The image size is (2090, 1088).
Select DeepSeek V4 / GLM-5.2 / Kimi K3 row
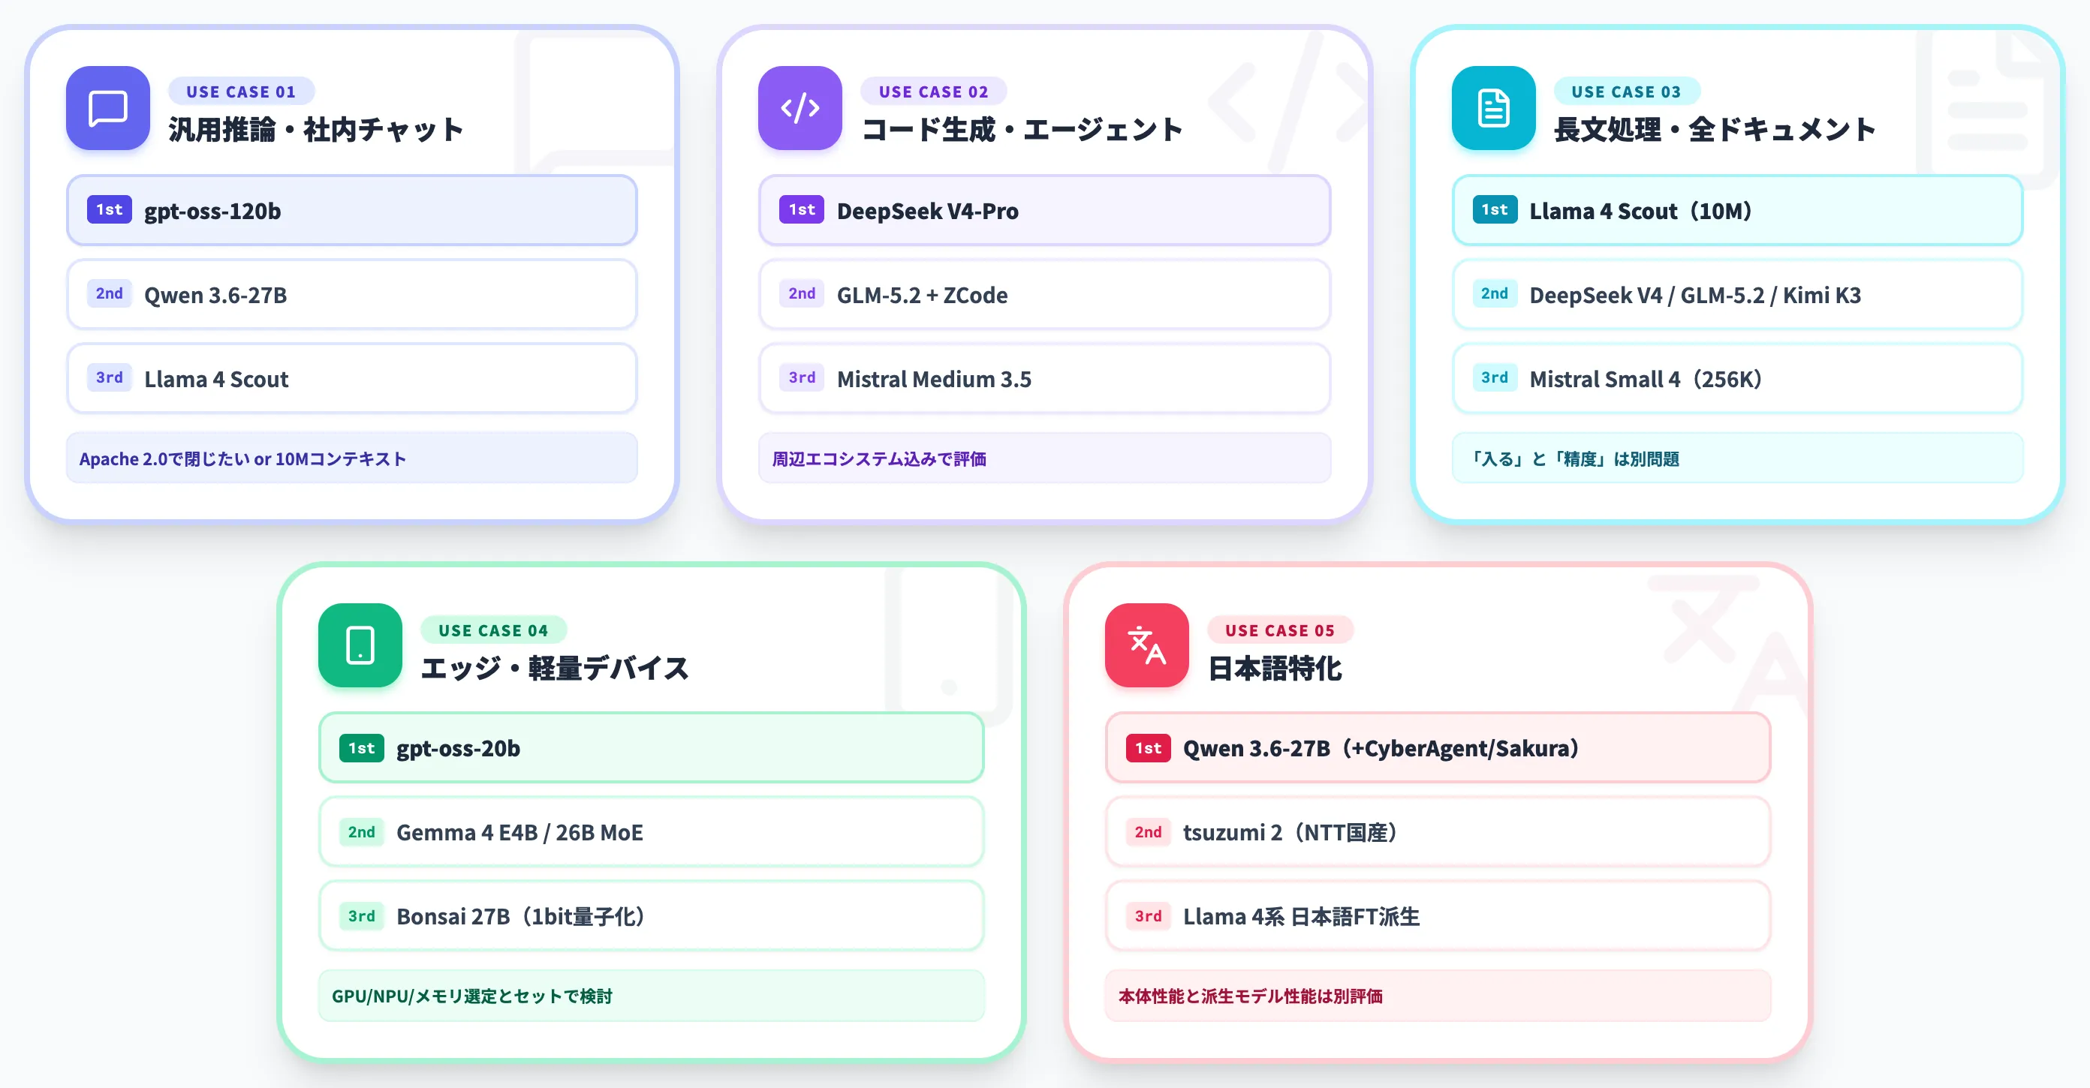point(1737,294)
